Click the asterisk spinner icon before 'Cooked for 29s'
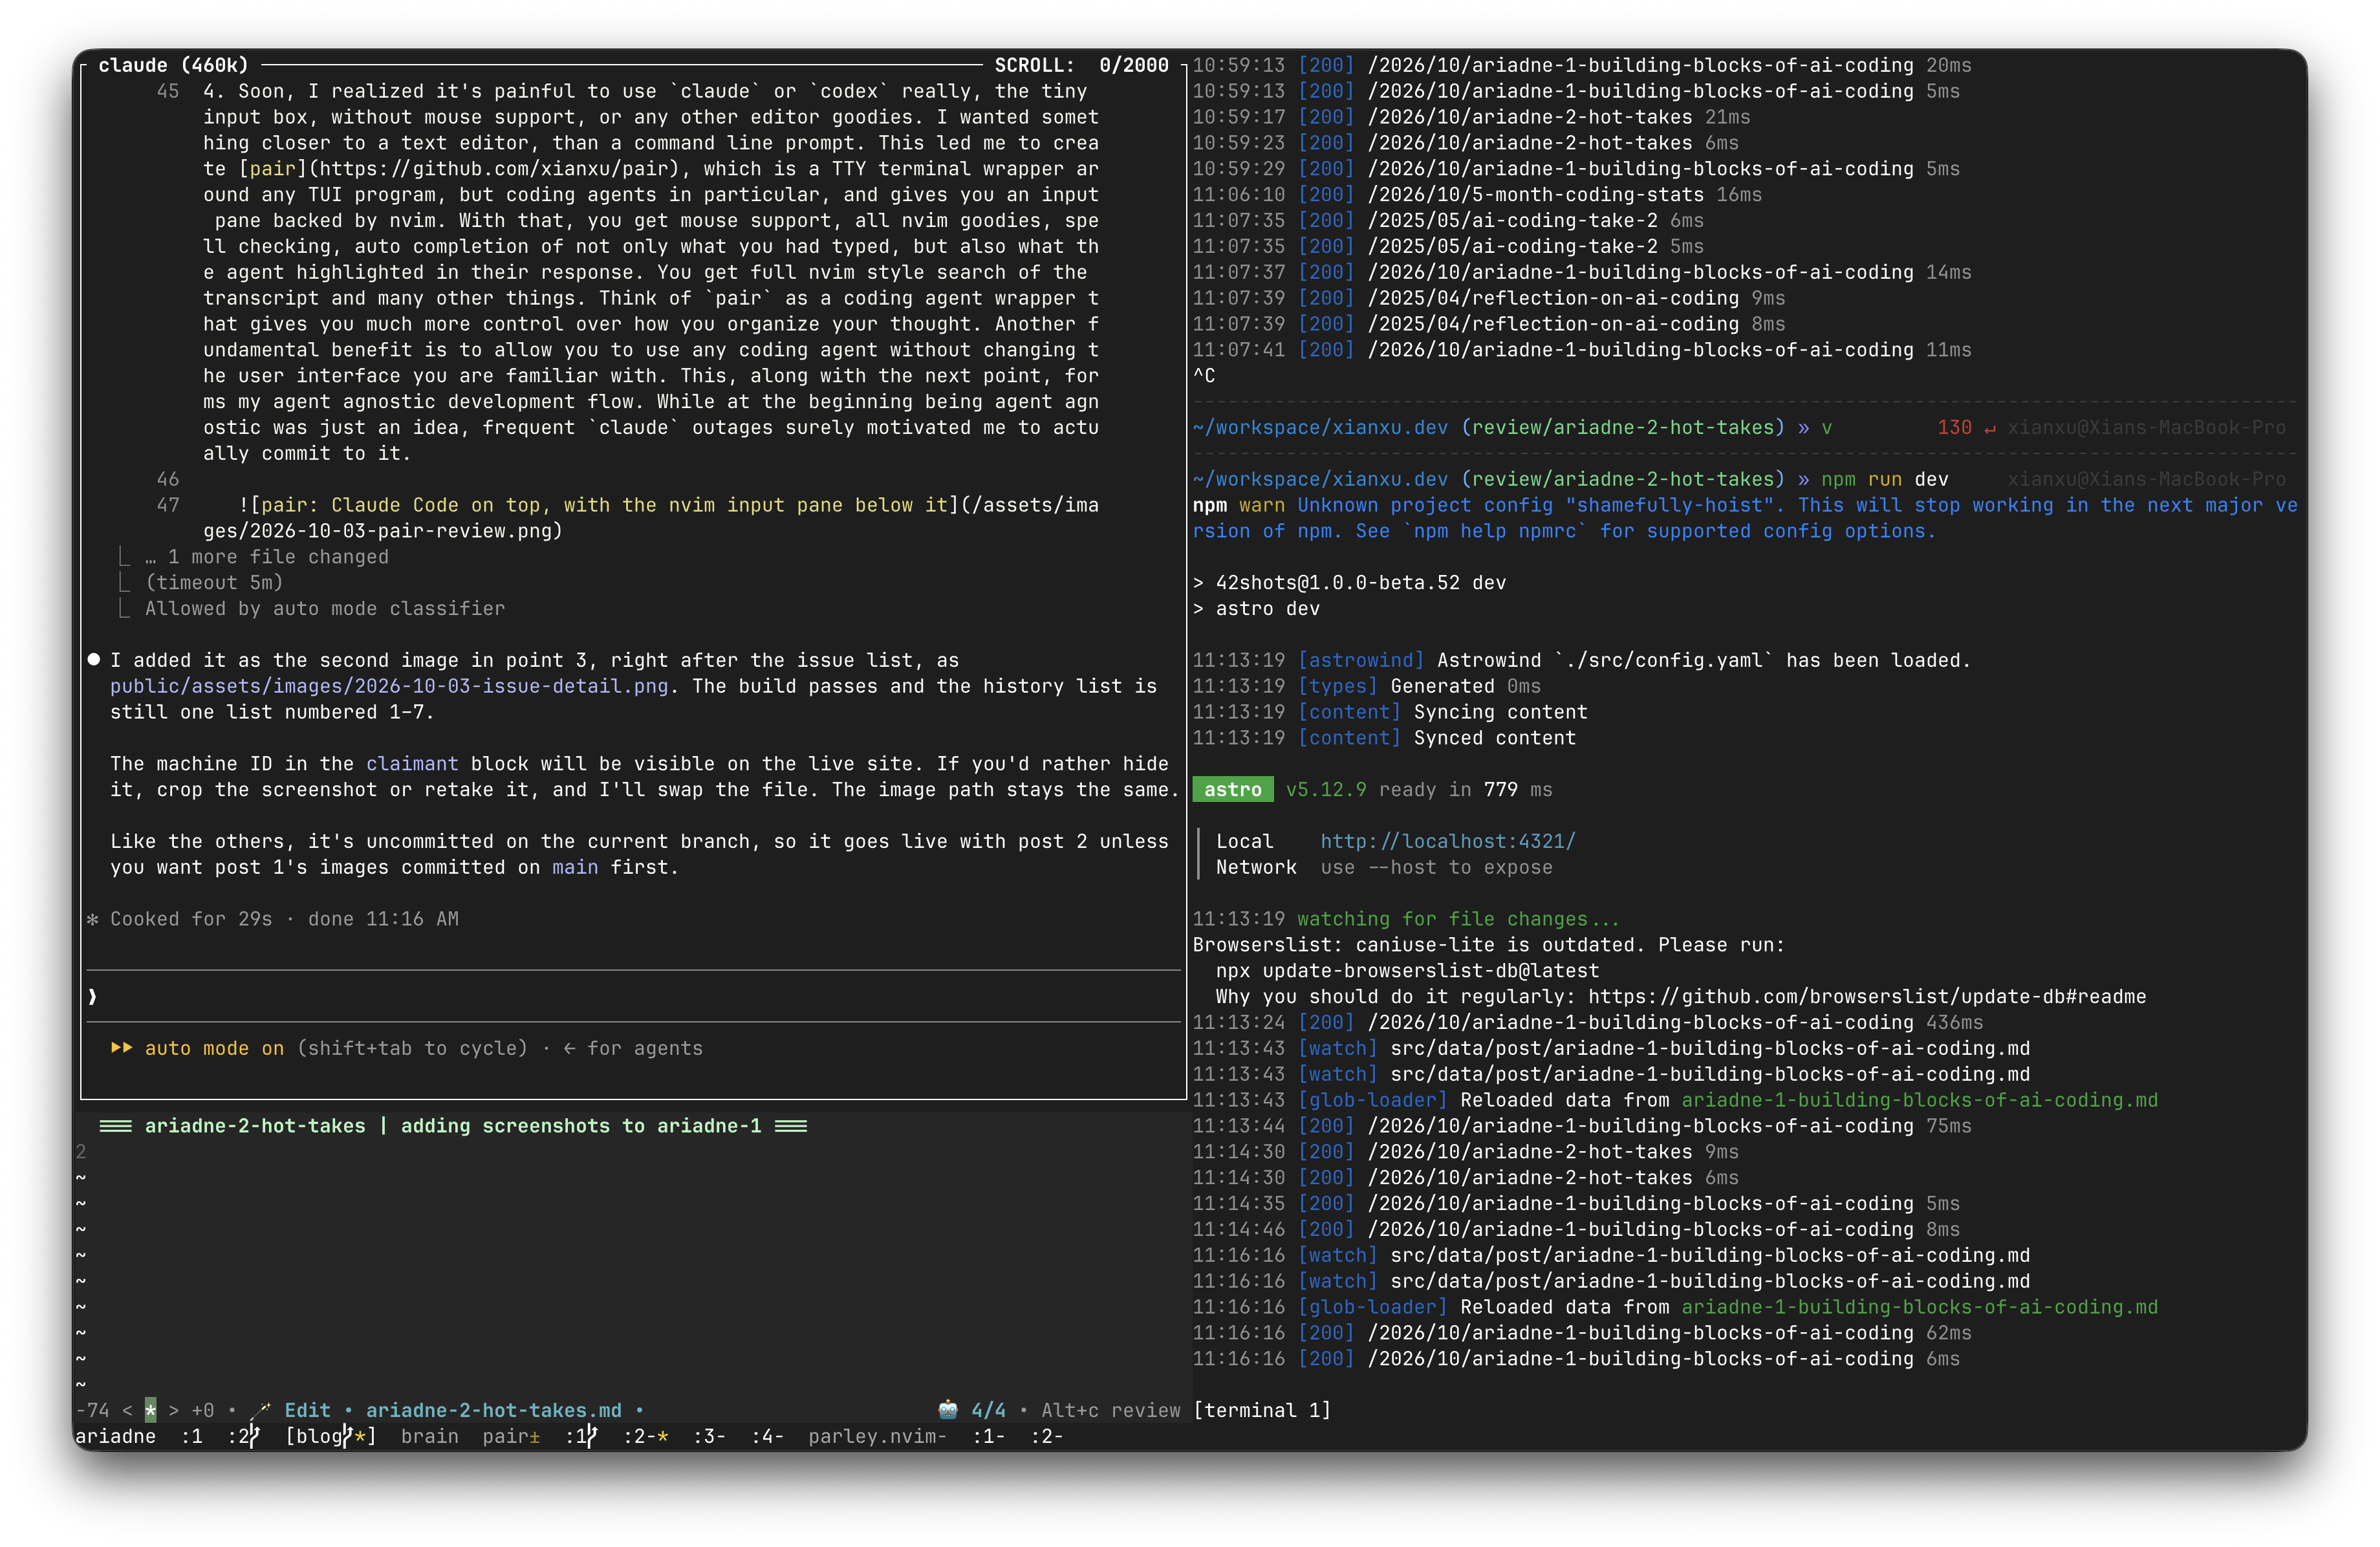 tap(93, 919)
